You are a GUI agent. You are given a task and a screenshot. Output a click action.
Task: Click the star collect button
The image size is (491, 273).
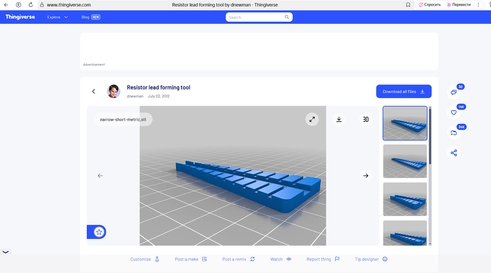click(99, 232)
